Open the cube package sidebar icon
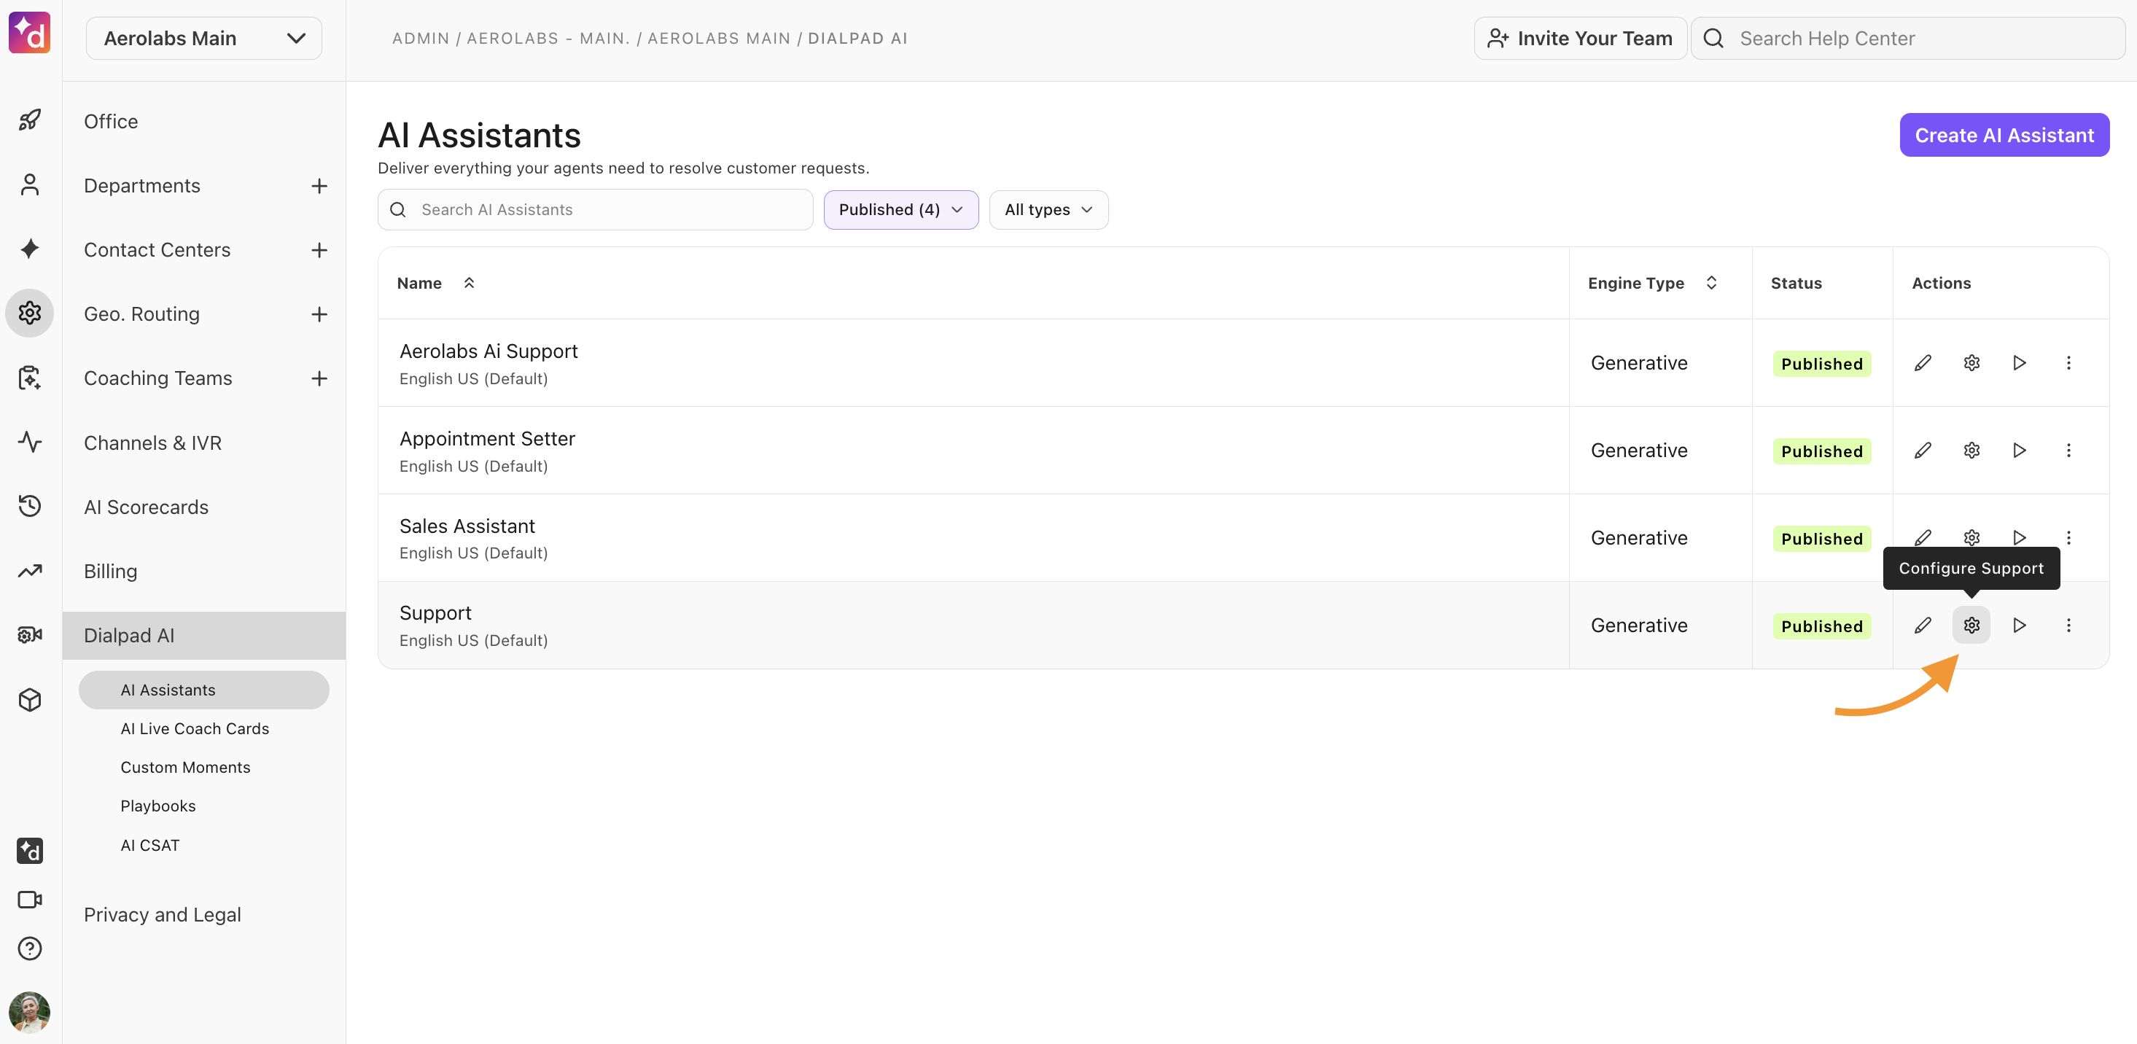The width and height of the screenshot is (2137, 1044). (30, 700)
